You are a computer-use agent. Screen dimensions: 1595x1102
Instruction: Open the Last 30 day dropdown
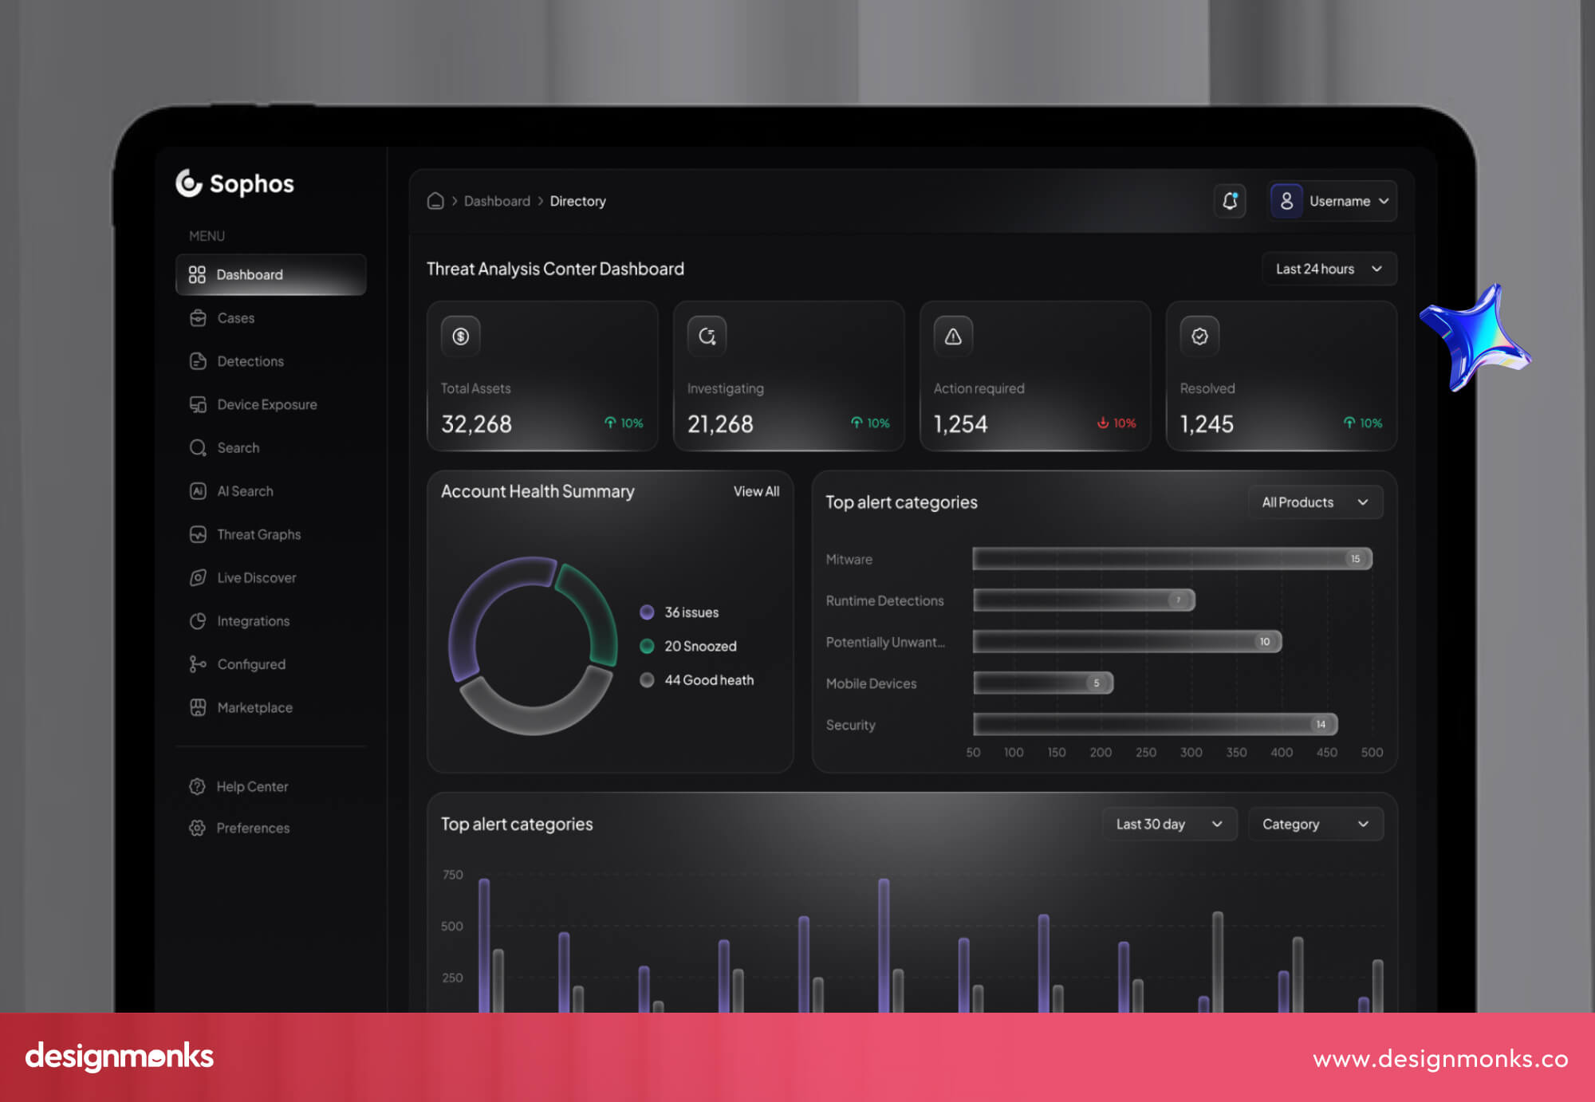(1168, 824)
